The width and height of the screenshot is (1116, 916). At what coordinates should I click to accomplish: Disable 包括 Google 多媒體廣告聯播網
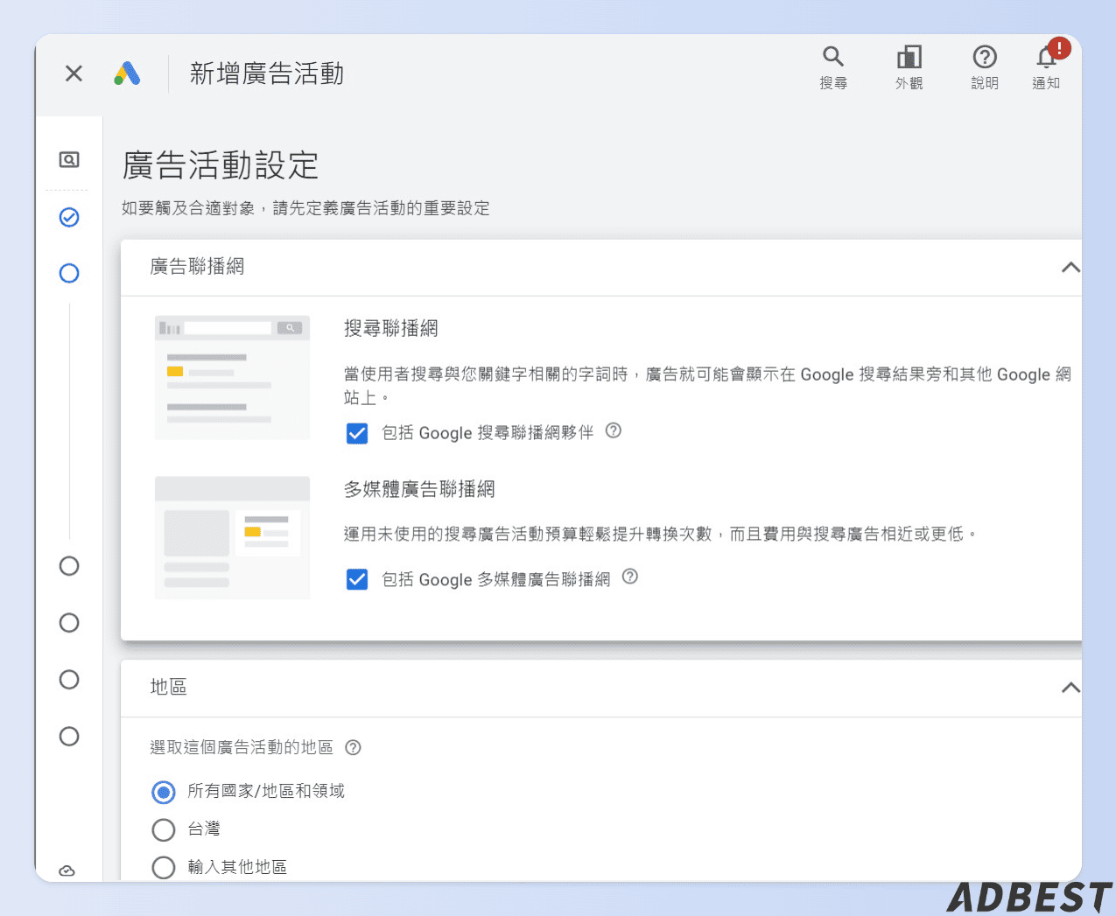pyautogui.click(x=357, y=579)
